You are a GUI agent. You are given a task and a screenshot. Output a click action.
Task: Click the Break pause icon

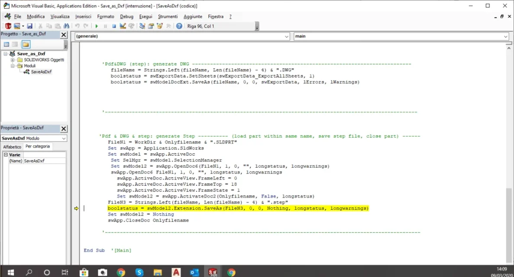pos(105,26)
